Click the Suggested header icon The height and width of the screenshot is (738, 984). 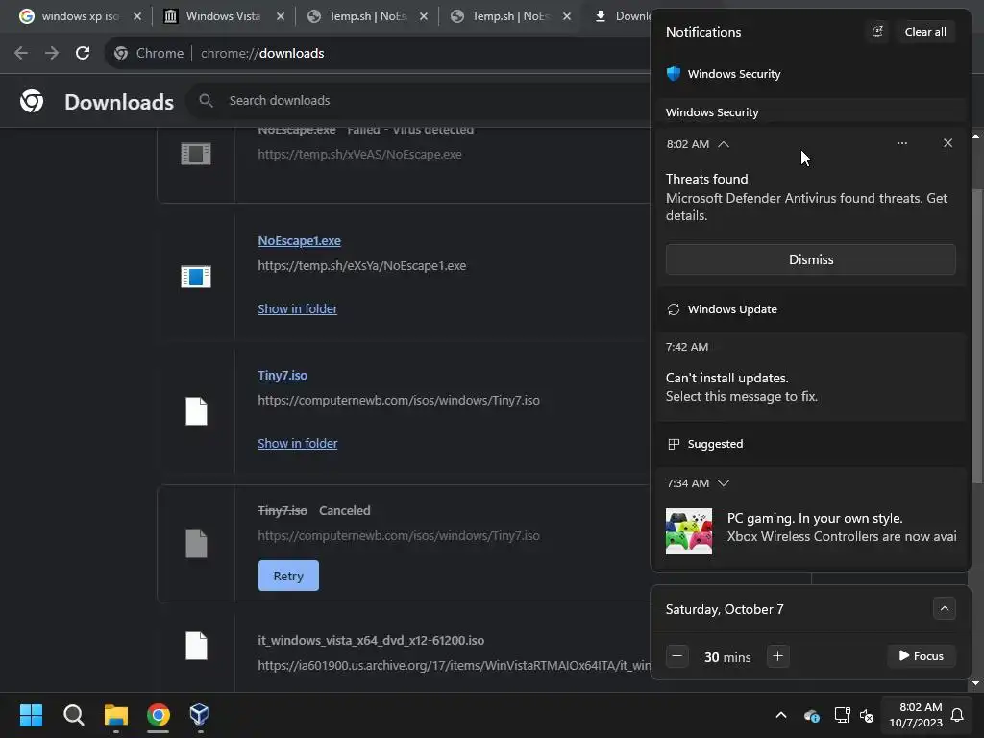click(x=674, y=444)
